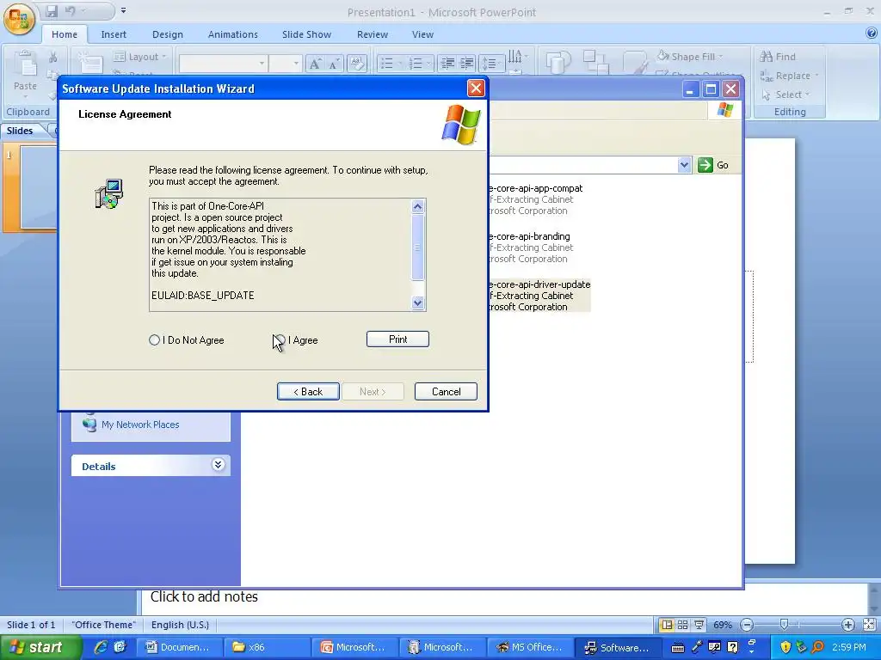Viewport: 881px width, 660px height.
Task: Click the Zoom In plus button
Action: [x=847, y=625]
